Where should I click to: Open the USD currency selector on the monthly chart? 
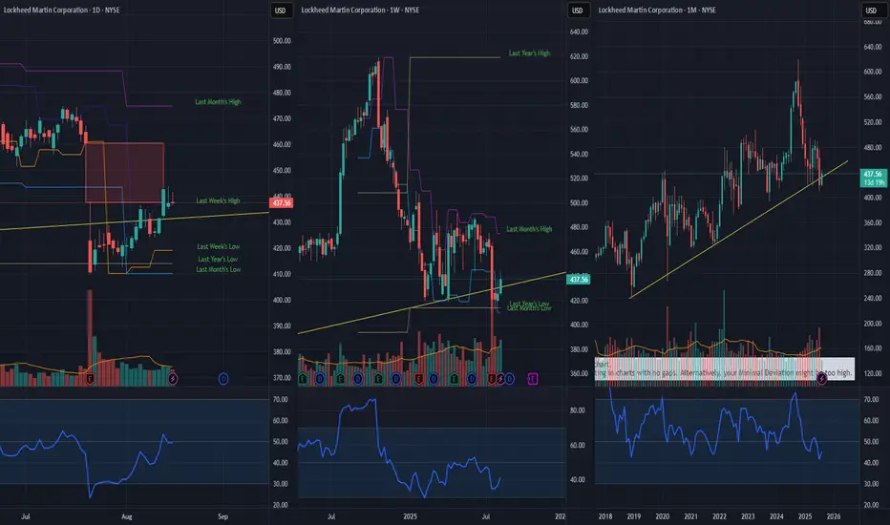[x=871, y=10]
